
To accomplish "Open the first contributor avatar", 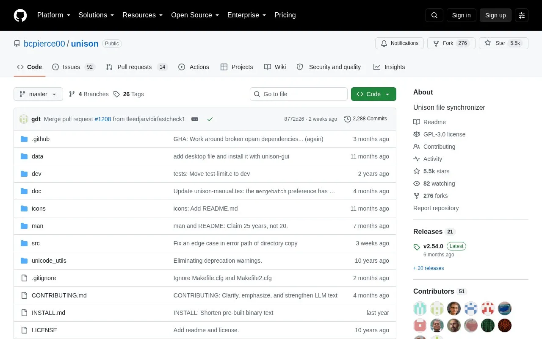I will pyautogui.click(x=420, y=308).
